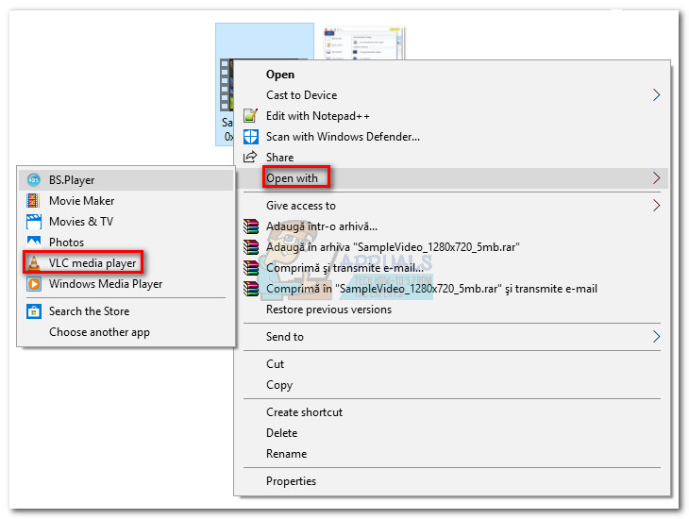Image resolution: width=689 pixels, height=519 pixels.
Task: Click the Movie Maker filmstrip icon
Action: pos(33,200)
